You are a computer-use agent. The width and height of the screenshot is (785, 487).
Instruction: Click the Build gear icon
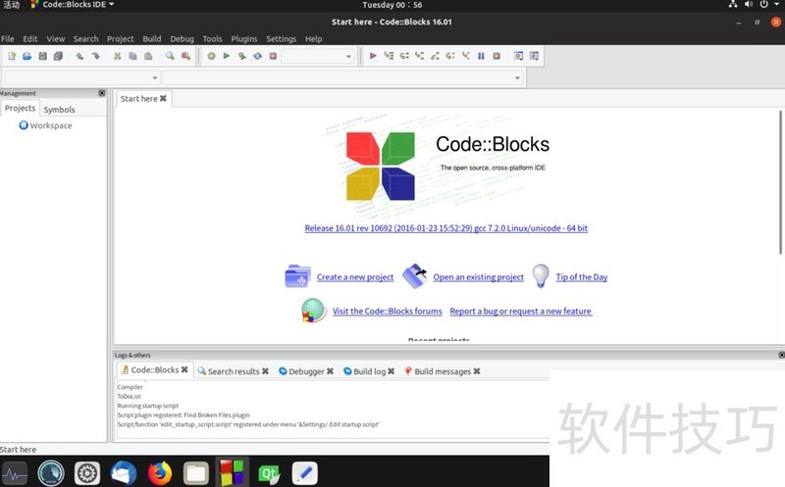coord(211,56)
